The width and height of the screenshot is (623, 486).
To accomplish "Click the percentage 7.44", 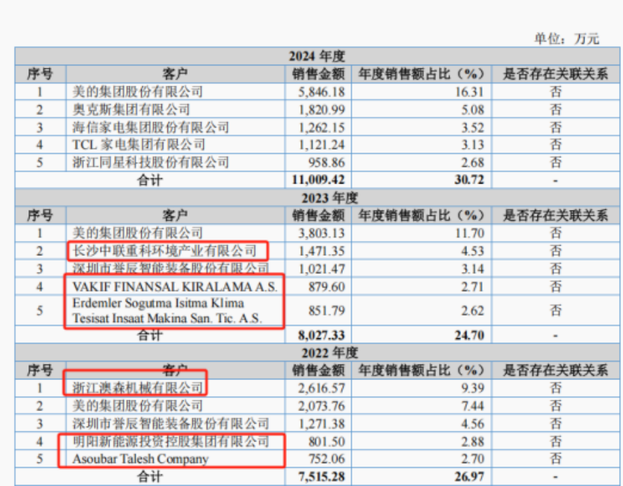I will click(472, 406).
